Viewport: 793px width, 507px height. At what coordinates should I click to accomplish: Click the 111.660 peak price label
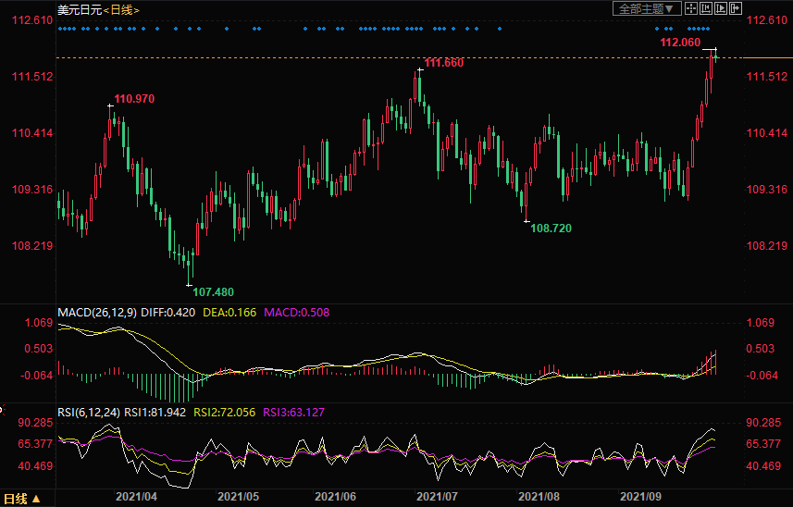pyautogui.click(x=443, y=63)
